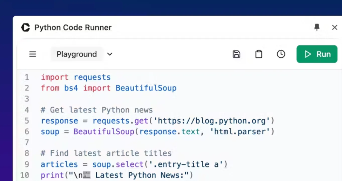
Task: Pin the Python Code Runner window
Action: [317, 27]
